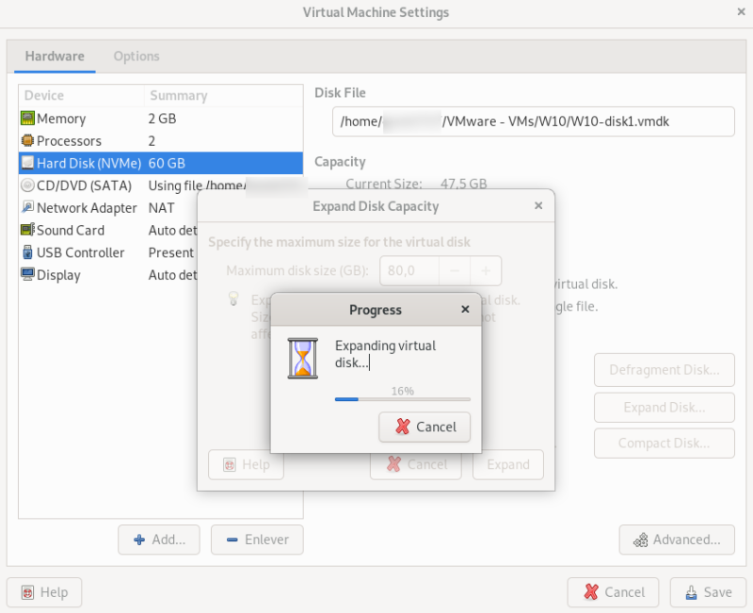Switch to the Options tab

click(x=136, y=56)
